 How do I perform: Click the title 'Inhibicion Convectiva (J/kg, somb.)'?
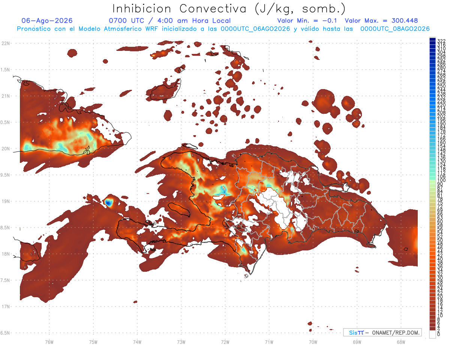(229, 9)
